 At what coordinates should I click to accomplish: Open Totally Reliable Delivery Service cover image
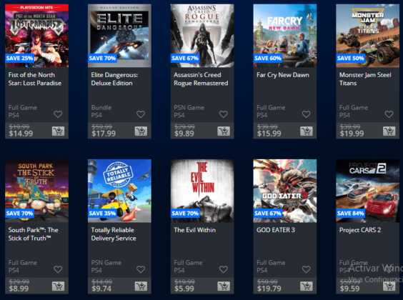click(x=119, y=191)
